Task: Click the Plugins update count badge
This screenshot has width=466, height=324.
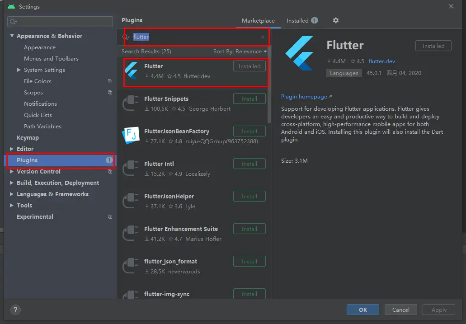Action: (x=109, y=160)
